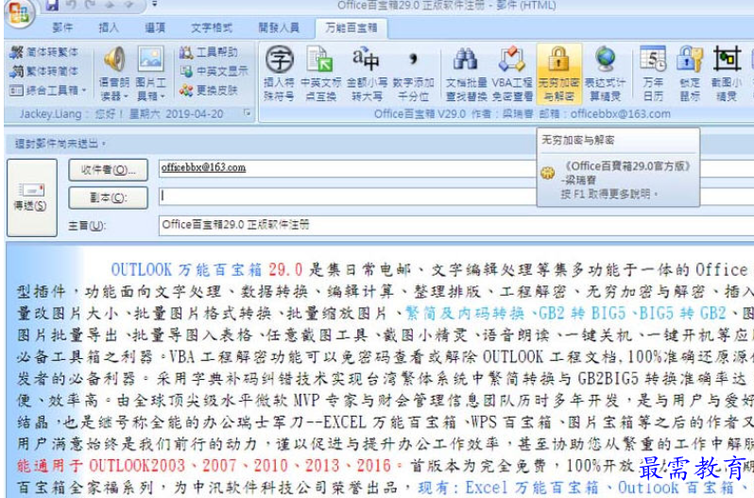Screen dimensions: 754x498
Task: Click the group dialog launcher beside date
Action: pyautogui.click(x=248, y=113)
